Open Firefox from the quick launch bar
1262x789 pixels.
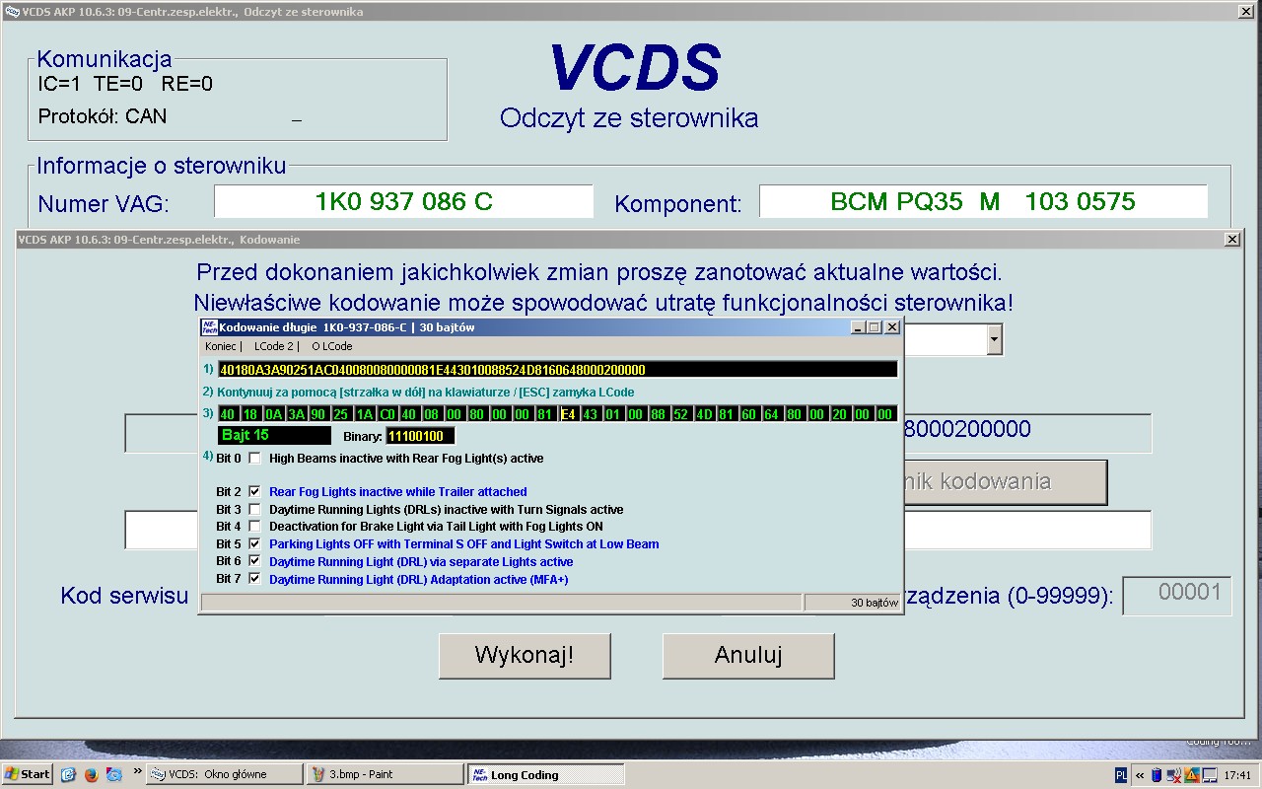92,774
